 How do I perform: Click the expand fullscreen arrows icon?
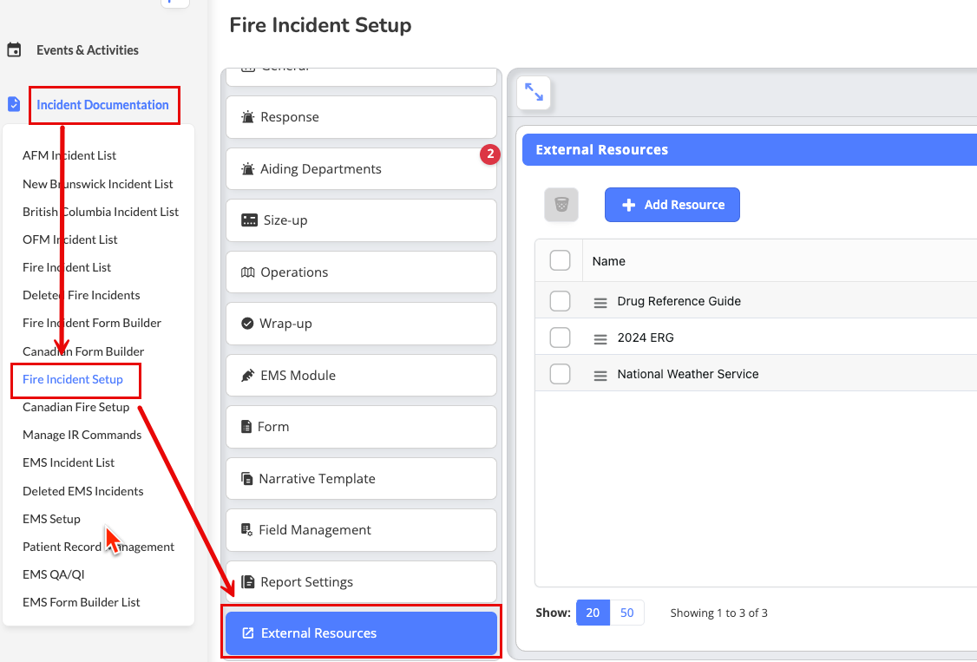(534, 92)
